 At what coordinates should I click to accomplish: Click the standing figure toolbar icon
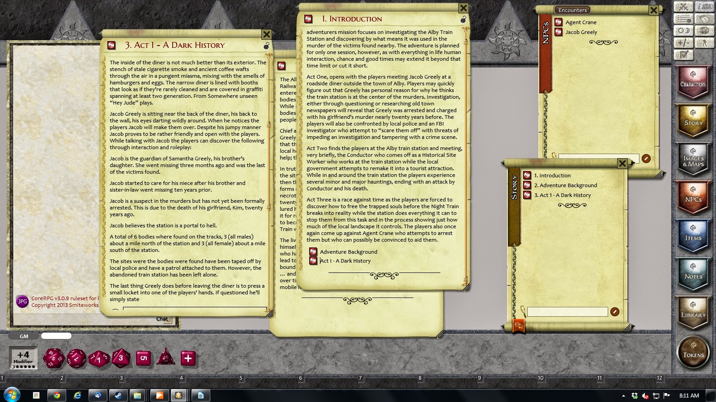point(704,43)
